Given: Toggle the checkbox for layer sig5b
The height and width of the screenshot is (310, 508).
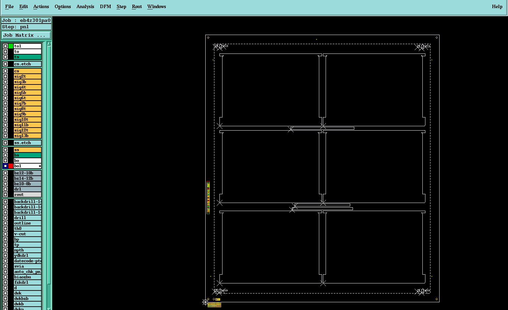Looking at the screenshot, I should (x=5, y=93).
